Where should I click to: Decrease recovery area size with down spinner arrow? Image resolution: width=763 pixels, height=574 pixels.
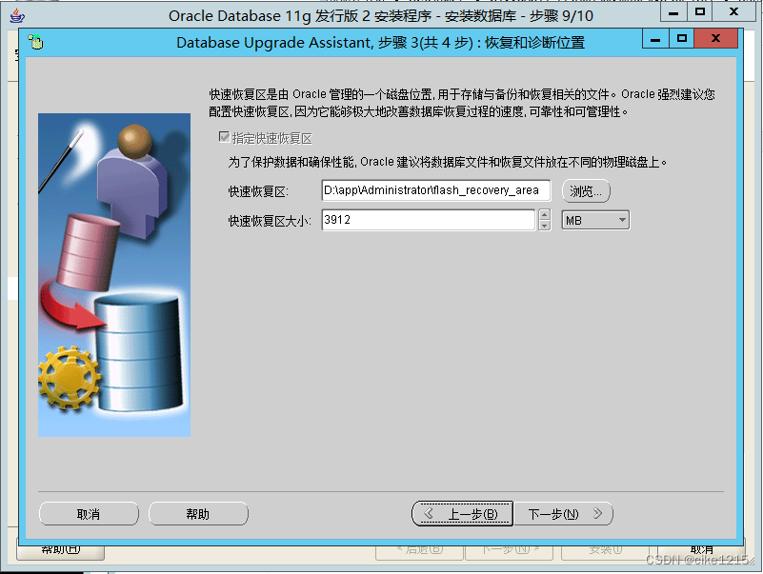[545, 226]
